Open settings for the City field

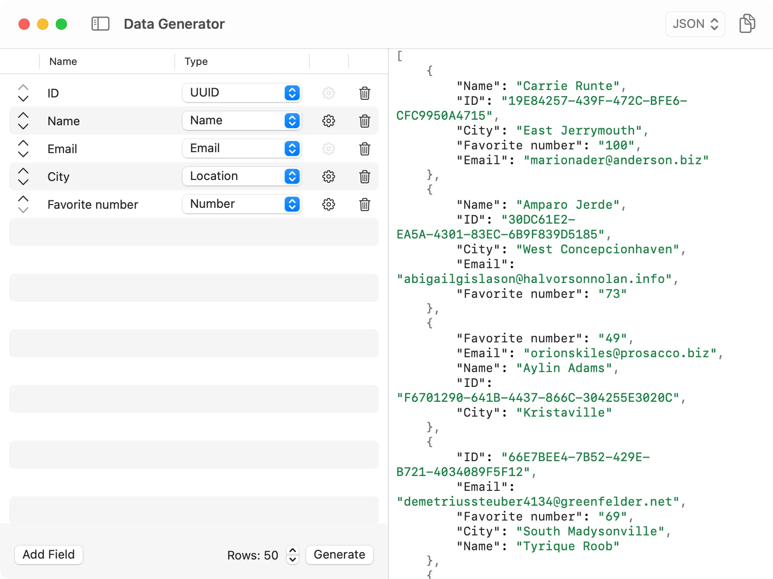[x=328, y=176]
